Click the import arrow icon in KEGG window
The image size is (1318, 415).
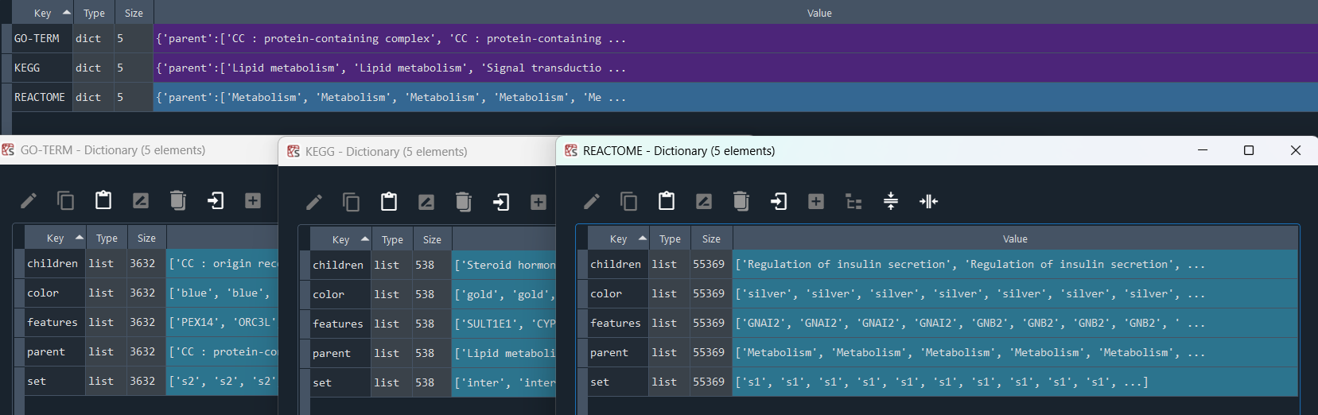click(x=501, y=202)
